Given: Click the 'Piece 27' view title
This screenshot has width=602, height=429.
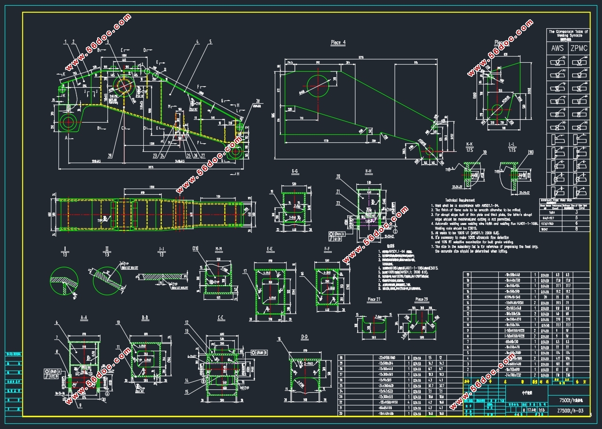Looking at the screenshot, I should point(374,299).
